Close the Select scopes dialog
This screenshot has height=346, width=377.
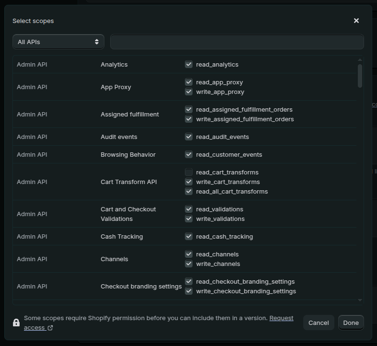pyautogui.click(x=356, y=21)
